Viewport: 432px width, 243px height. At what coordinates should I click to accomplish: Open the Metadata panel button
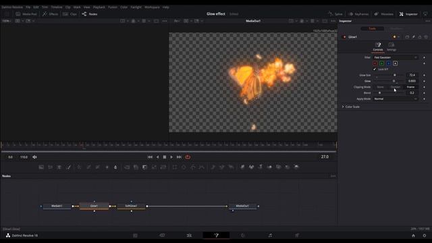pos(384,14)
